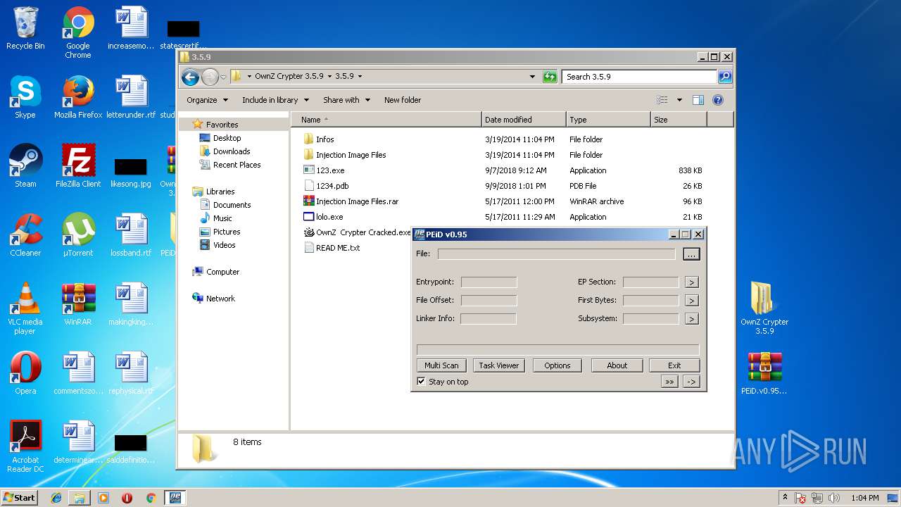
Task: Click the New folder toolbar button
Action: 403,100
